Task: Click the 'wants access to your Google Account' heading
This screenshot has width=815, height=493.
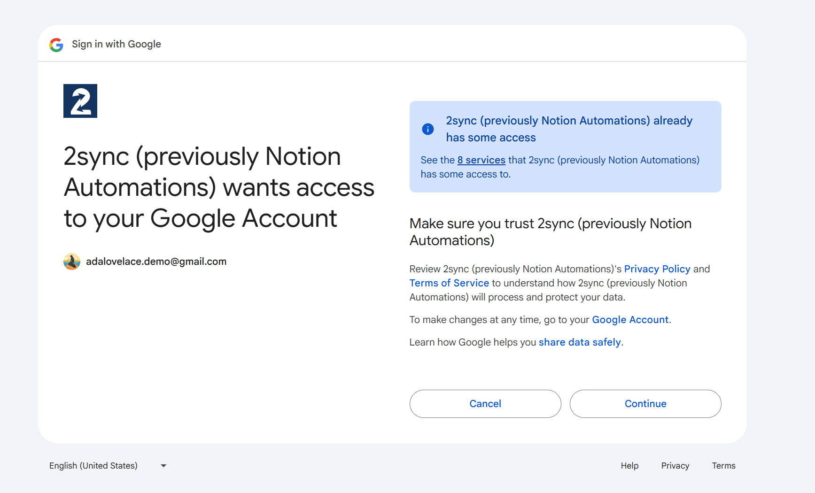Action: pyautogui.click(x=219, y=187)
